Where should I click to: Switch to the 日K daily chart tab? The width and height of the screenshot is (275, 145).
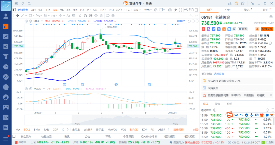tap(48, 10)
